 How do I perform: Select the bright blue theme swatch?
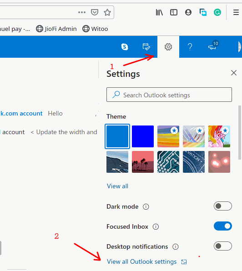[143, 136]
